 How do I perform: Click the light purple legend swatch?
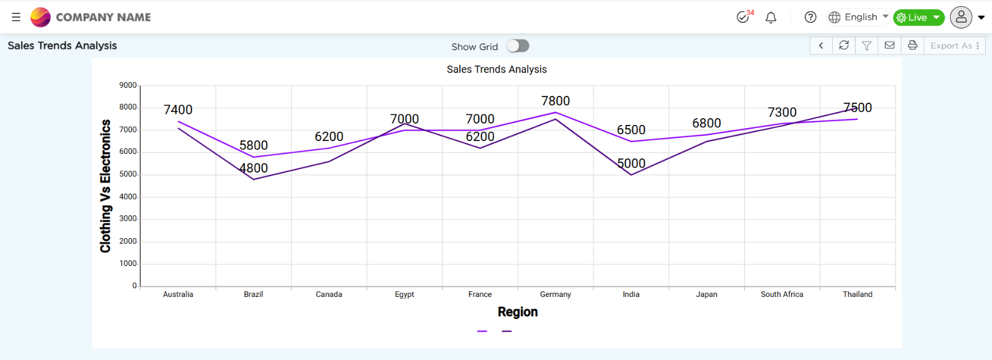tap(482, 332)
